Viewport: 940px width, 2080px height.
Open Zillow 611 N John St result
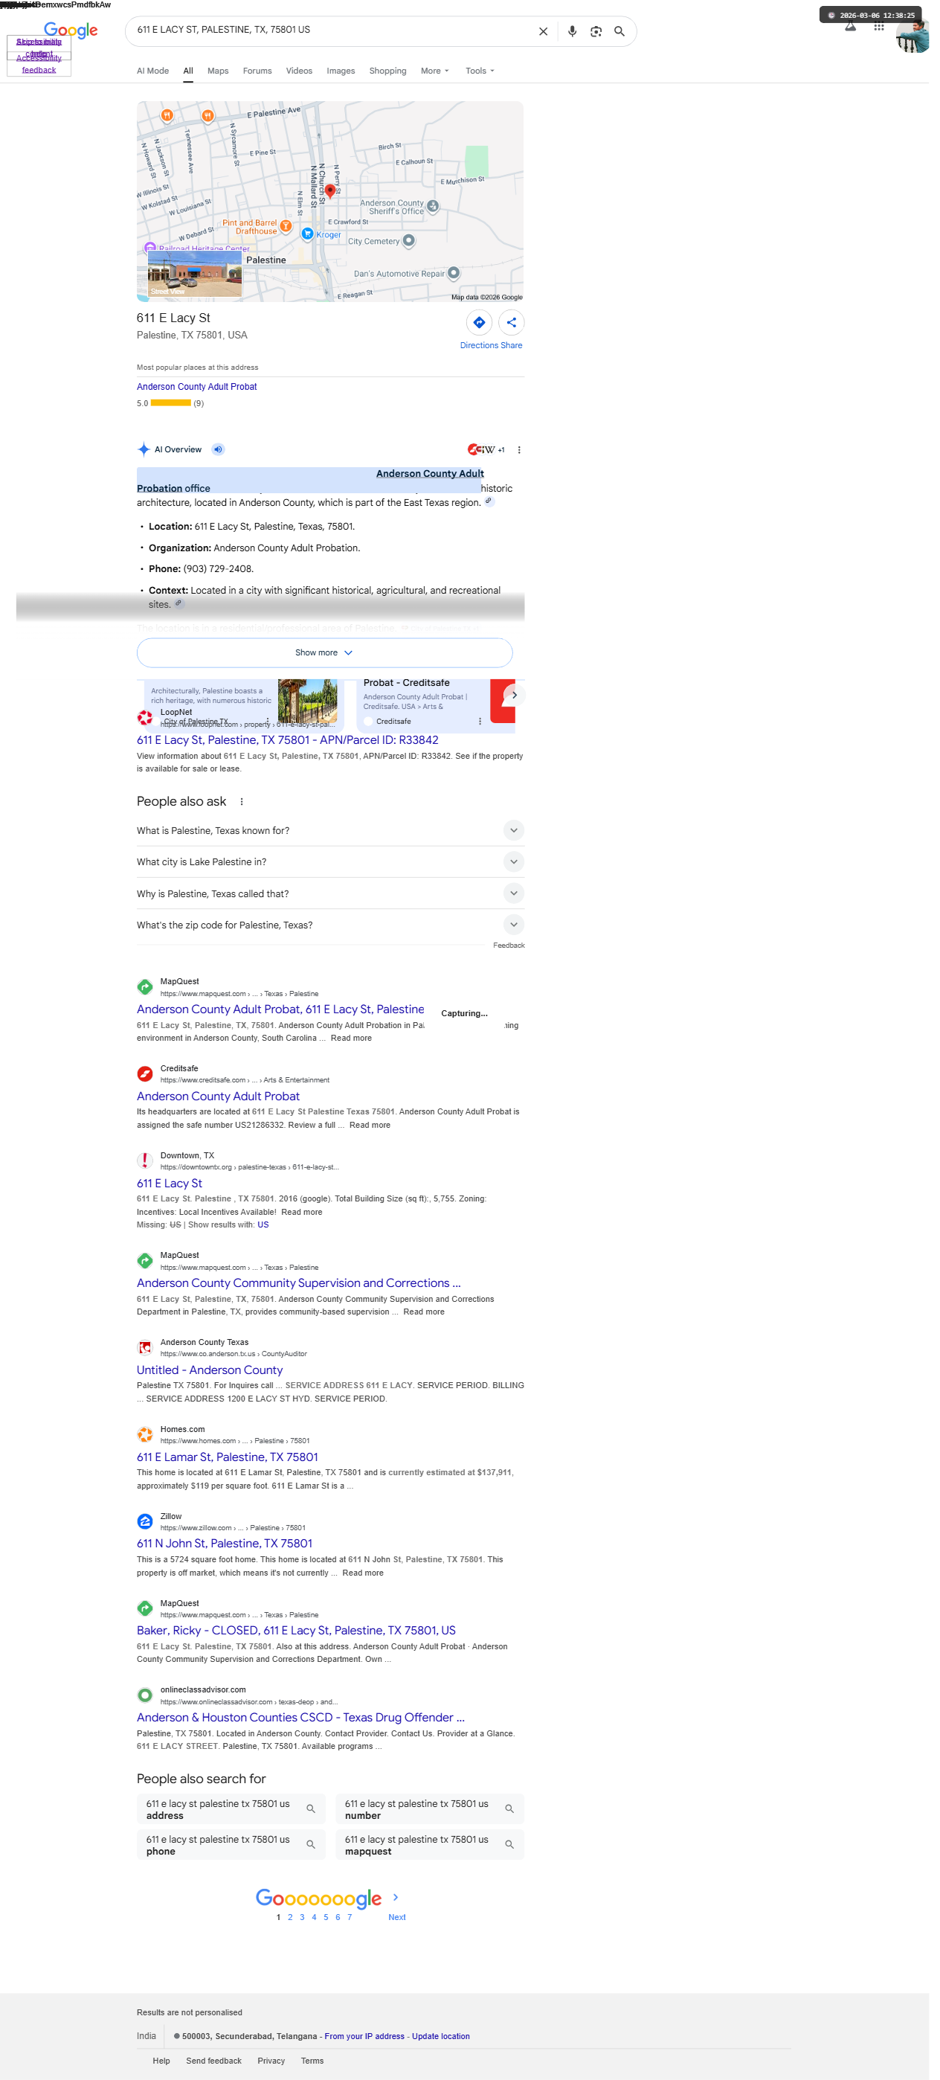[x=225, y=1544]
